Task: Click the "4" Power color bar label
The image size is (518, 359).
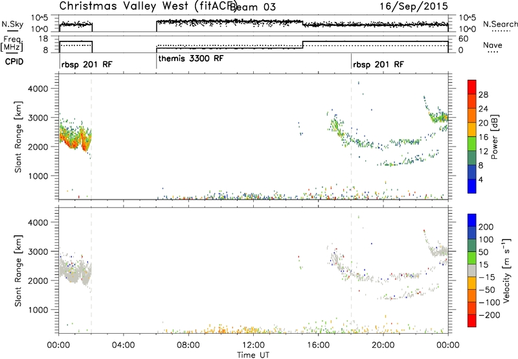Action: (480, 179)
